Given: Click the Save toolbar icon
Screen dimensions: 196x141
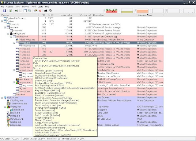Looking at the screenshot, I should pyautogui.click(x=4, y=11).
